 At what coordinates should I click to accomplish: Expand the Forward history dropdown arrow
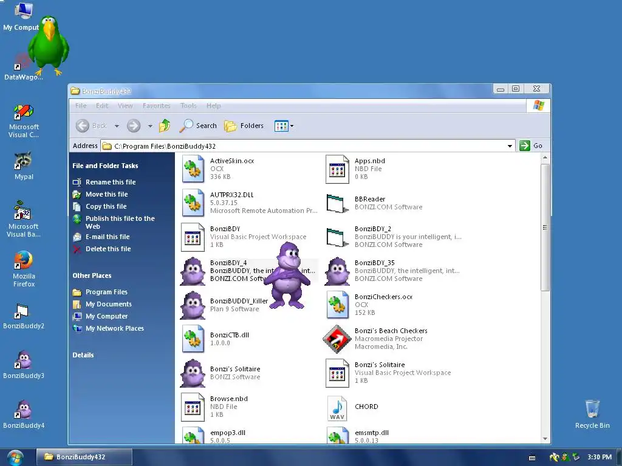(x=150, y=126)
